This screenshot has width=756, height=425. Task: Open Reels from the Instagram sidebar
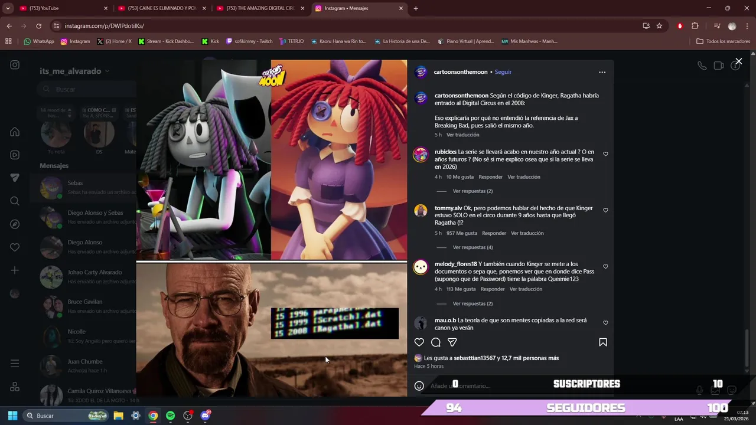[x=15, y=155]
